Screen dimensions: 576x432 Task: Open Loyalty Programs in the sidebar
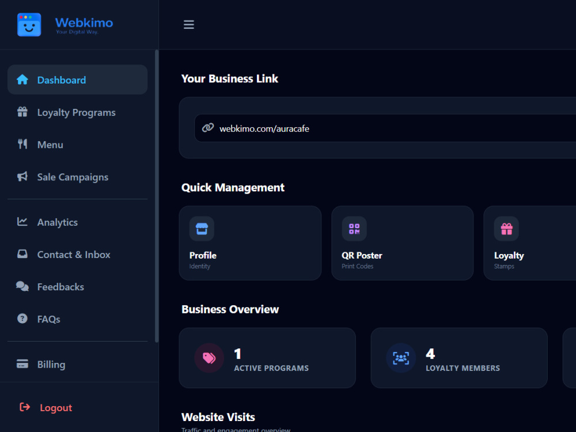[x=78, y=112]
